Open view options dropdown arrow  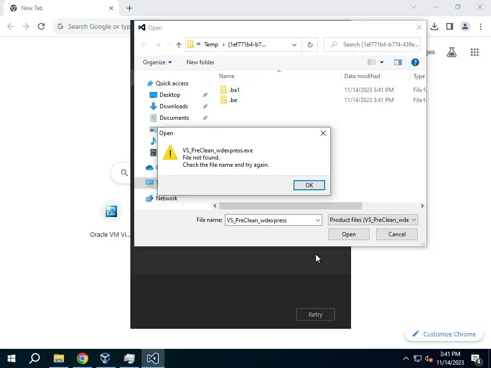click(x=382, y=62)
